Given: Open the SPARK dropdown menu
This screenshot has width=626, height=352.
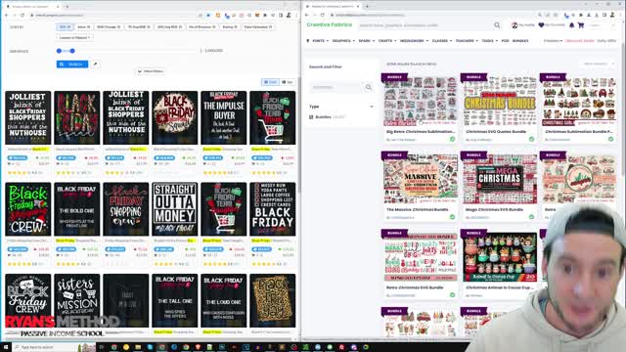Looking at the screenshot, I should click(367, 41).
